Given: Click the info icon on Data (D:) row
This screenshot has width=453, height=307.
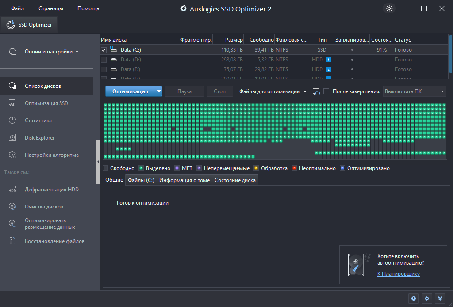Looking at the screenshot, I should pyautogui.click(x=329, y=60).
